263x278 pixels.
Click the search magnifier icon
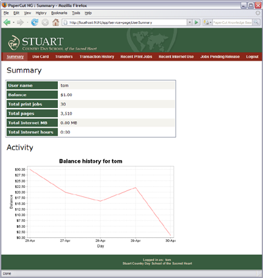(x=256, y=22)
